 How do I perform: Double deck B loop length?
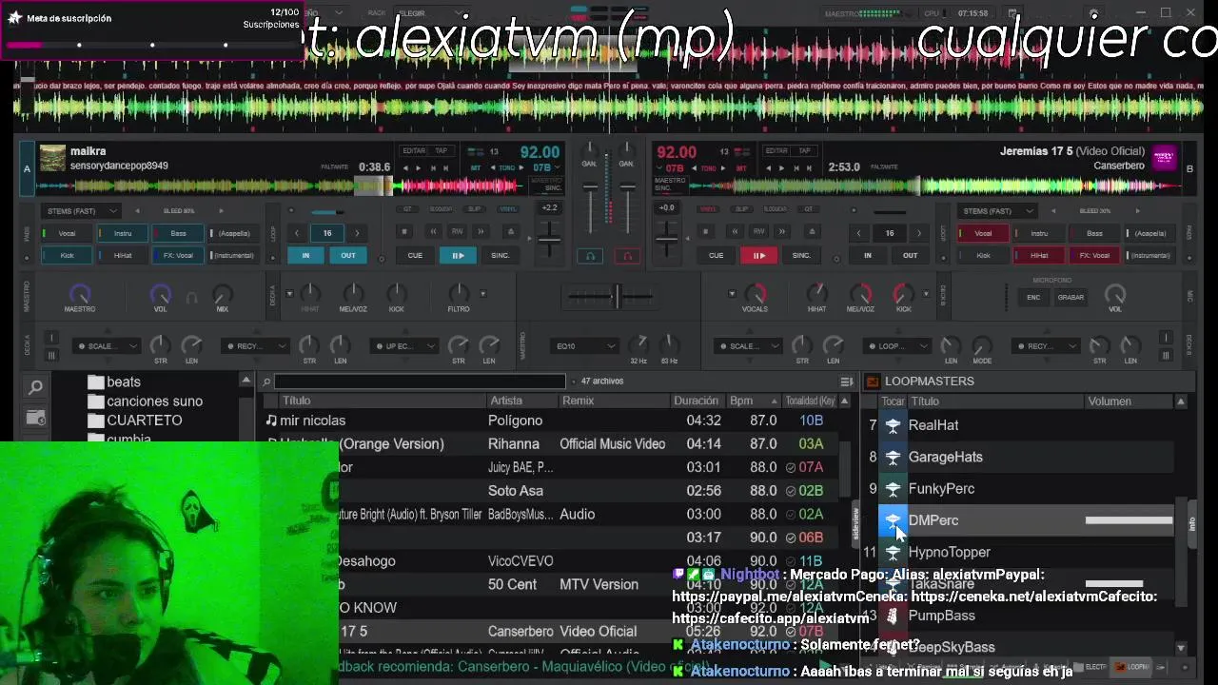coord(918,233)
